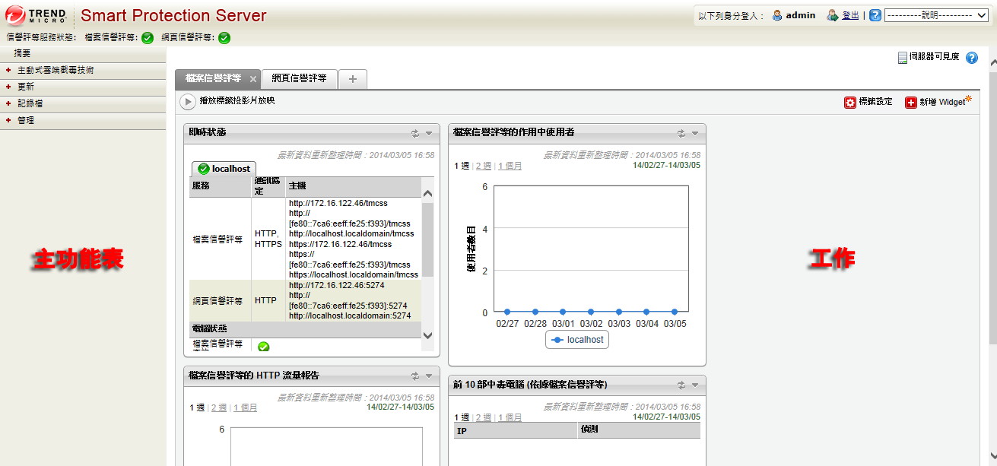The image size is (997, 466).
Task: Refresh the 檔案信譽評等的作用中使用者 widget
Action: tap(681, 133)
